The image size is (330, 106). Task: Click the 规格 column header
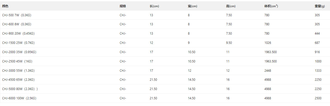pyautogui.click(x=123, y=6)
